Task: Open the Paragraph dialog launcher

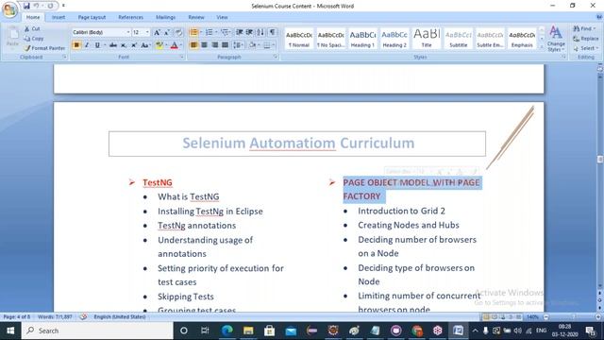Action: tap(276, 57)
